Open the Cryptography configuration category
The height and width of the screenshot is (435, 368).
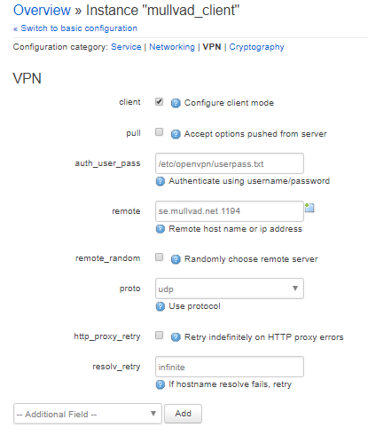coord(256,47)
